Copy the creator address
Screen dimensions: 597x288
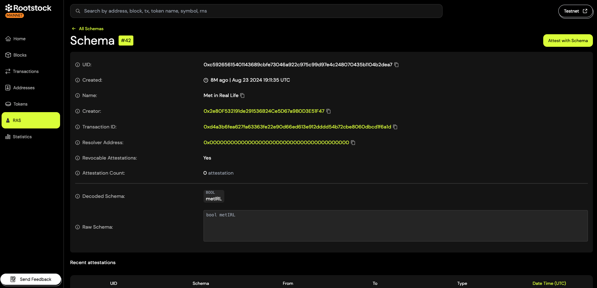click(329, 111)
